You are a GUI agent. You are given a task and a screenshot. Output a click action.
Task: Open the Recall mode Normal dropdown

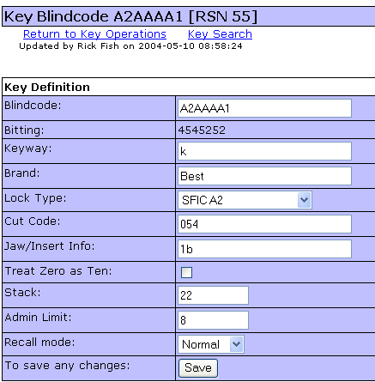211,344
